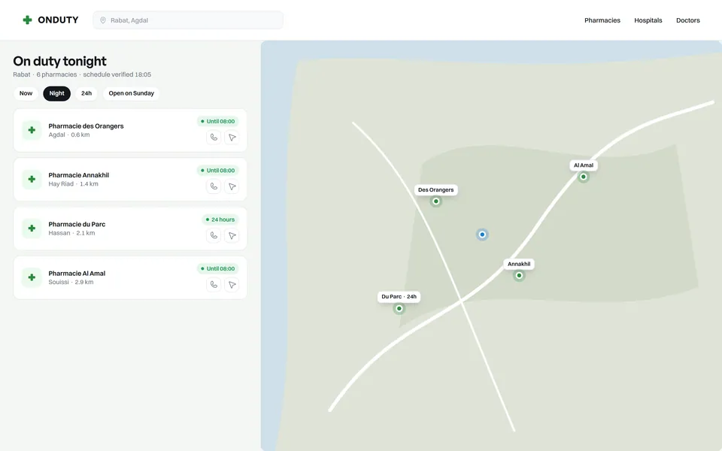The image size is (722, 451).
Task: Click the ONDUTY brand name
Action: click(x=58, y=20)
